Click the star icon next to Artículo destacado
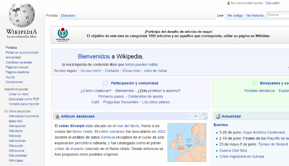The width and height of the screenshot is (289, 166). 57,117
